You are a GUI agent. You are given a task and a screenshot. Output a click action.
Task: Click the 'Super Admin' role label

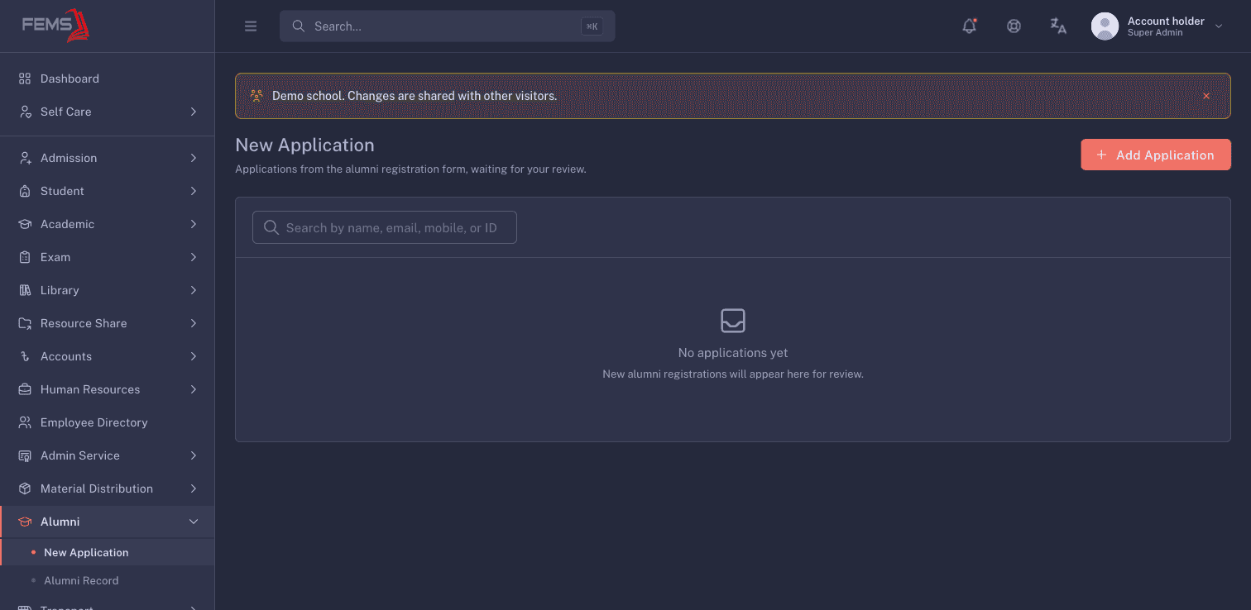[1155, 33]
